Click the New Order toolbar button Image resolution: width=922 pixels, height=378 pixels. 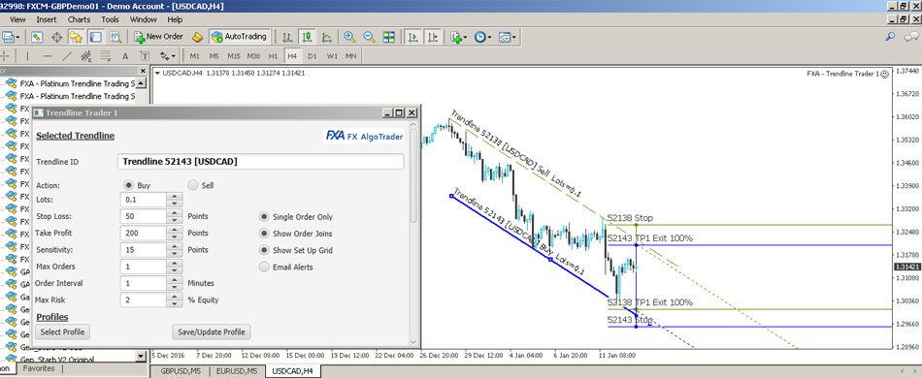pyautogui.click(x=159, y=37)
